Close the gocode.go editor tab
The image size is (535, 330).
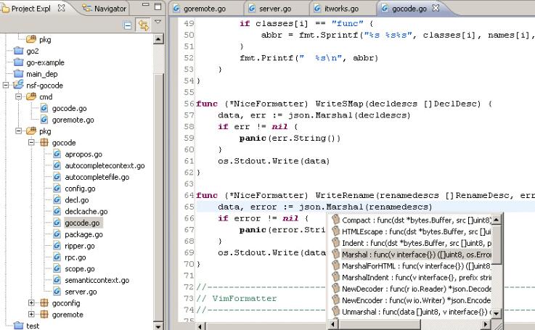[436, 8]
